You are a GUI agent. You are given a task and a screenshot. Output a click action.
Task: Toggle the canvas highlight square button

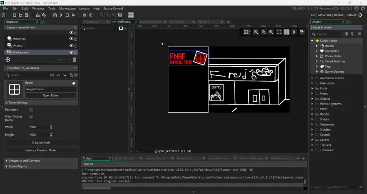click(287, 32)
